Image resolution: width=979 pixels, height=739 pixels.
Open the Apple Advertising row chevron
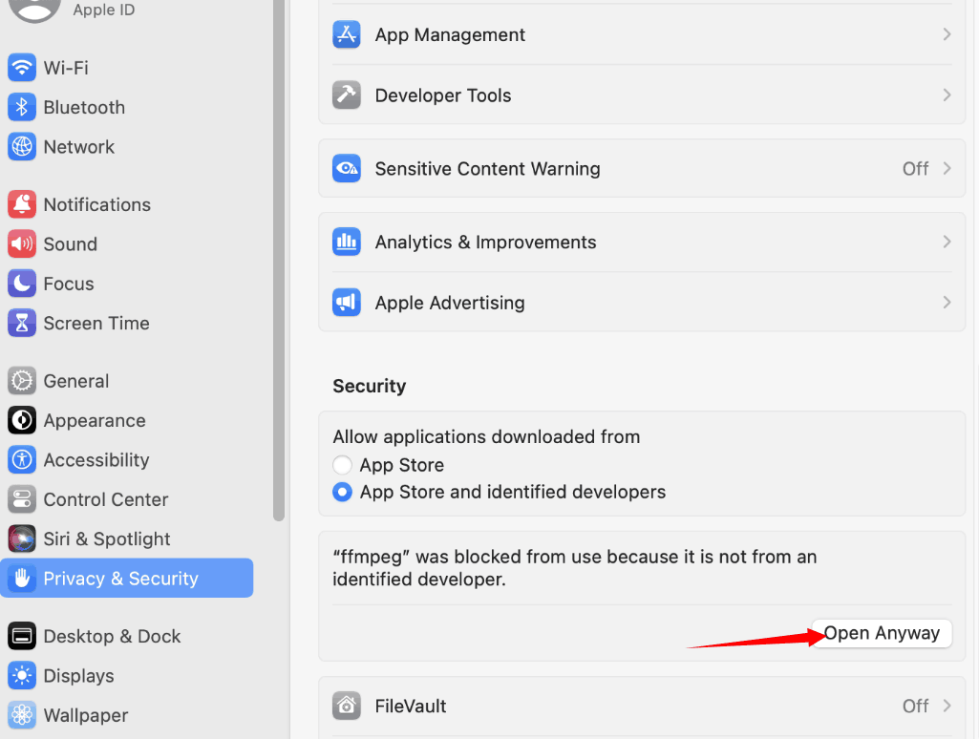[947, 302]
